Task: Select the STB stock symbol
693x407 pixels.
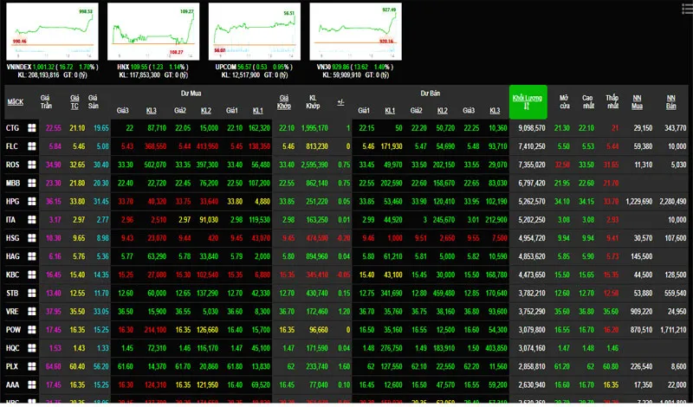Action: pos(12,293)
